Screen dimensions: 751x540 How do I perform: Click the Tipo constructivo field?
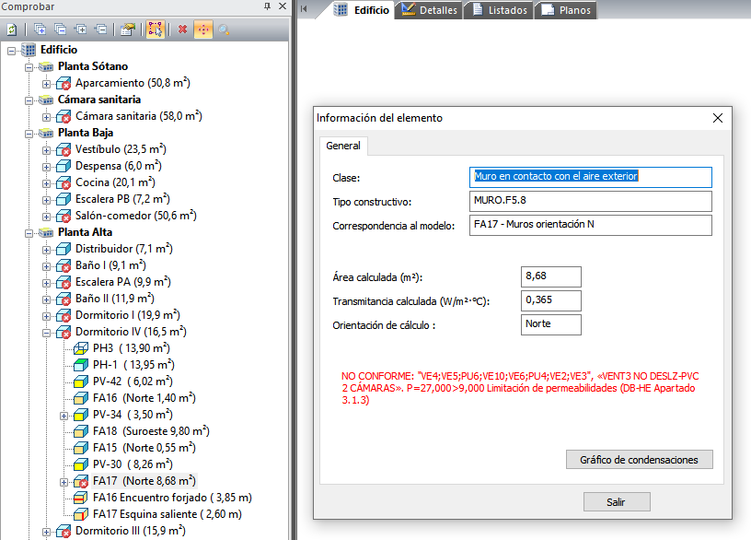pyautogui.click(x=590, y=201)
